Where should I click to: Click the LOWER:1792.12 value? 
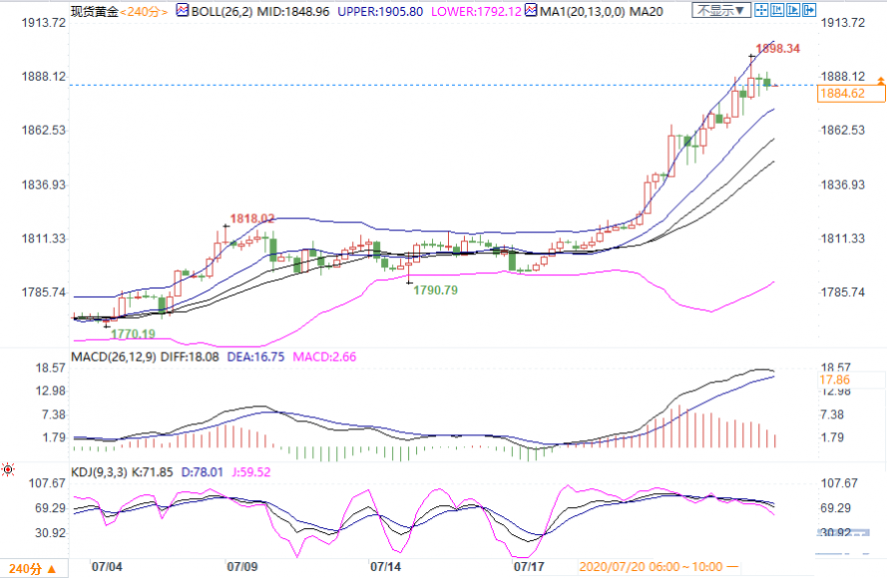click(x=476, y=11)
